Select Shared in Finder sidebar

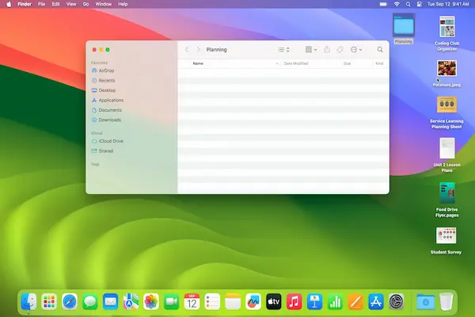point(102,151)
